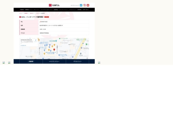Viewport: 173px width, 130px height.
Task: Click the business hours value 10:00 - 21:00
Action: click(x=43, y=29)
